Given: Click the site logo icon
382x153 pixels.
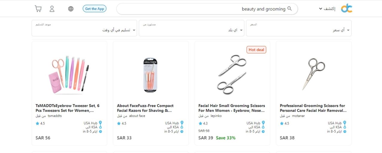Looking at the screenshot, I should pos(347,8).
